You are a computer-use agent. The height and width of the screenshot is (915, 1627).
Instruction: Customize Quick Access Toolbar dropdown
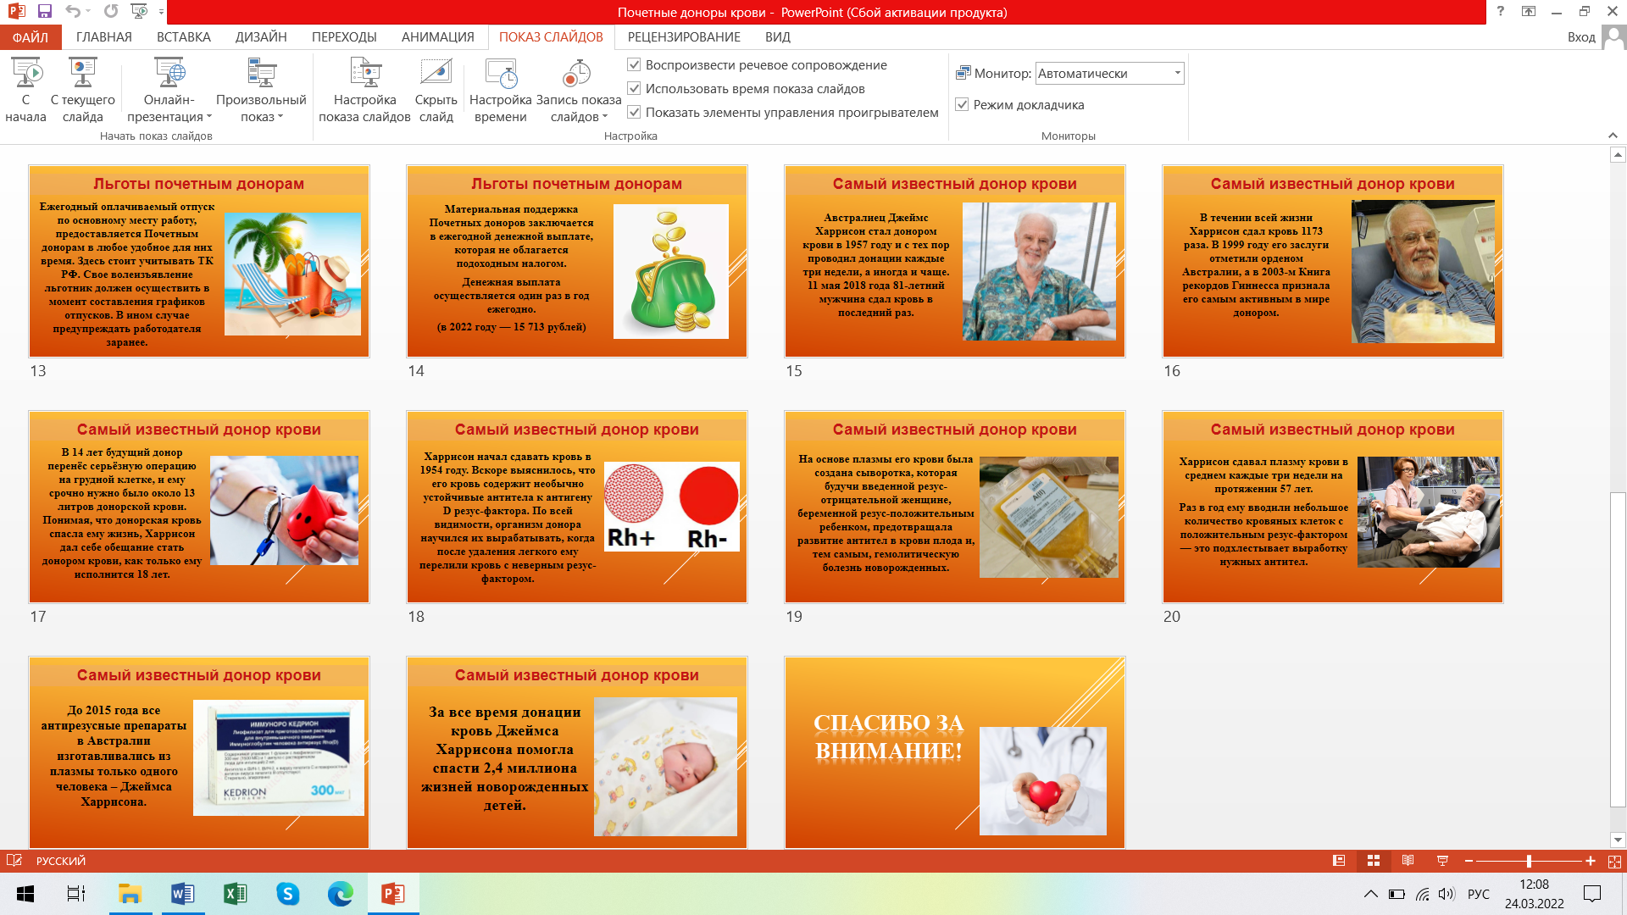coord(161,12)
